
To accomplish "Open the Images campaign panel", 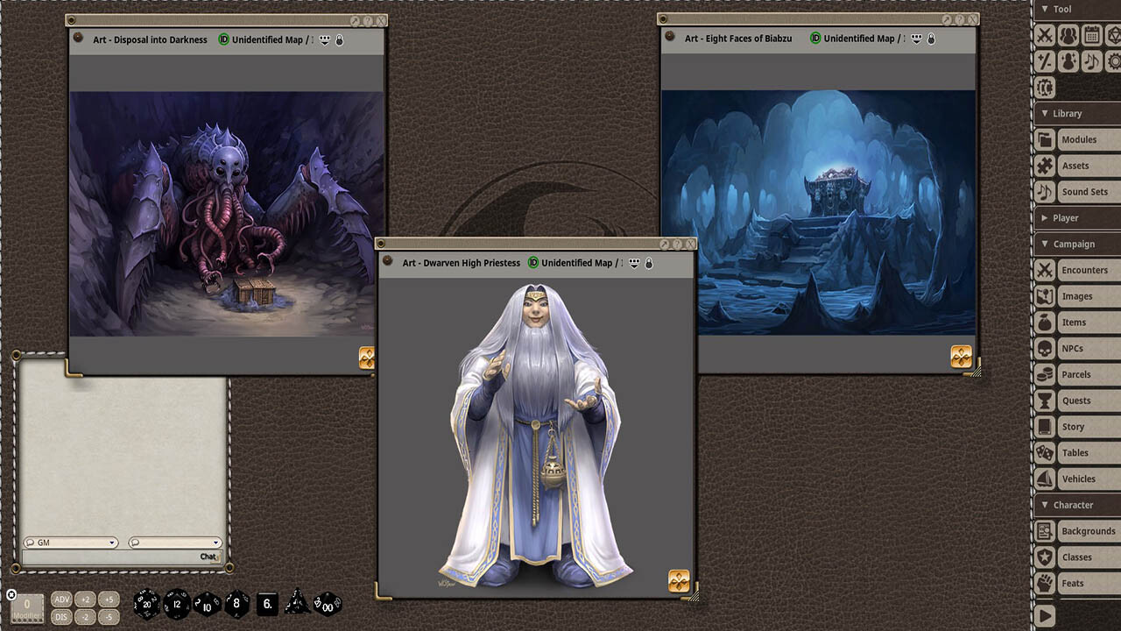I will tap(1077, 296).
